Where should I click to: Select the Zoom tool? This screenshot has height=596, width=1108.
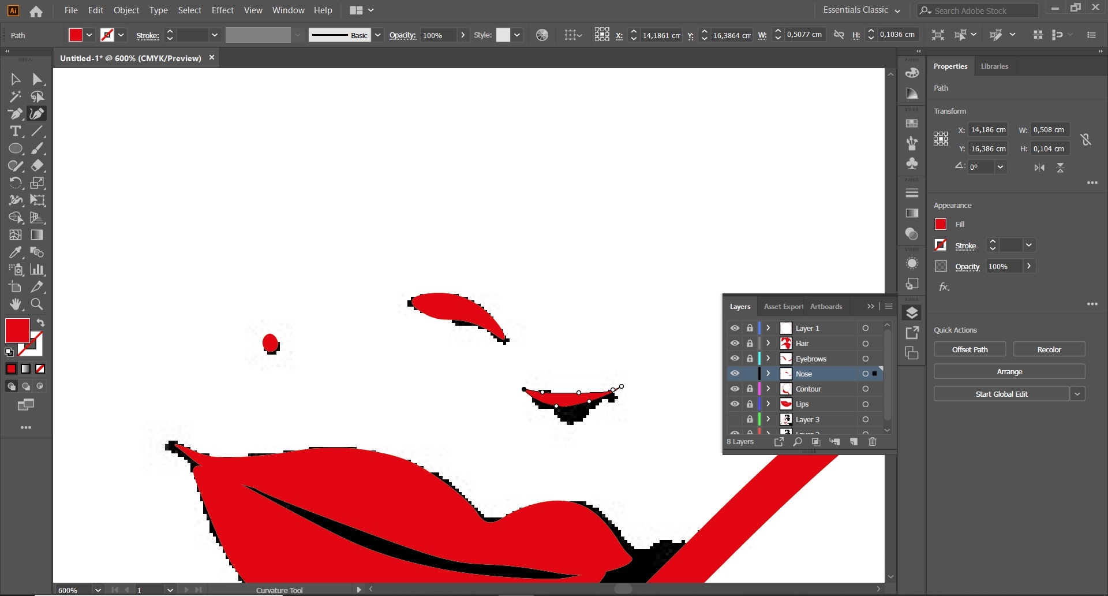[38, 304]
